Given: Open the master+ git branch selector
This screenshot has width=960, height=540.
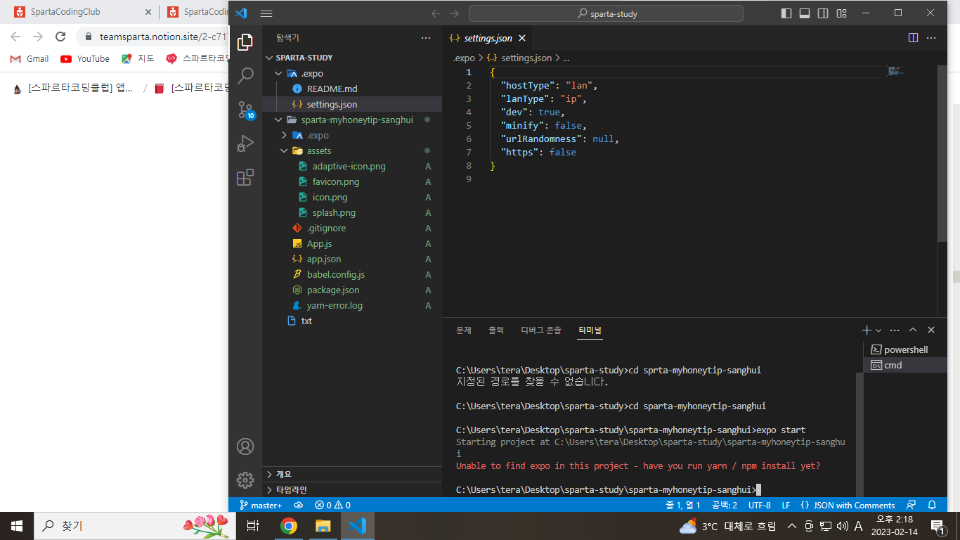Looking at the screenshot, I should coord(261,505).
